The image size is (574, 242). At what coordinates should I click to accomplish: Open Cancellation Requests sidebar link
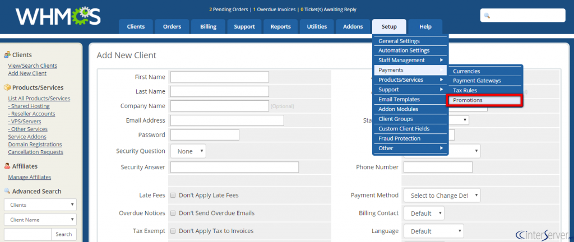(35, 152)
